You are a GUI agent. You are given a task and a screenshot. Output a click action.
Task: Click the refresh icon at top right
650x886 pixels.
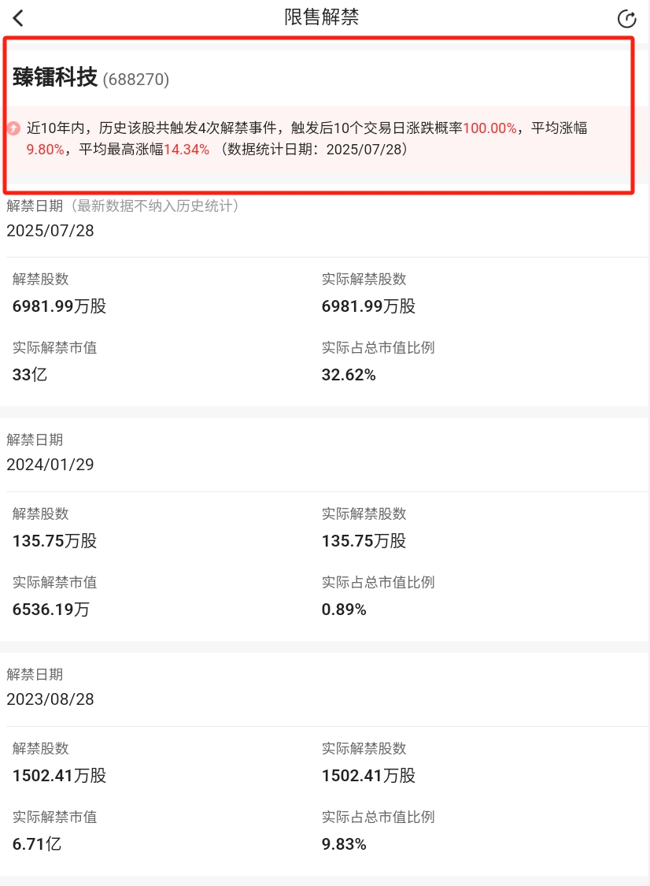tap(626, 19)
